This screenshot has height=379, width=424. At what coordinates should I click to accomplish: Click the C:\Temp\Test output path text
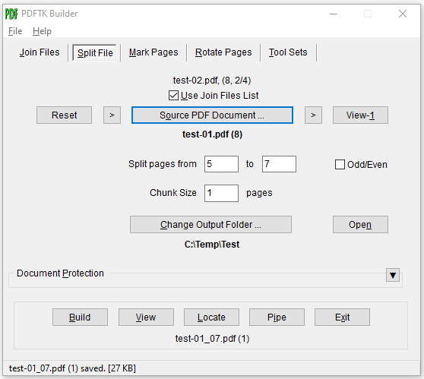(x=212, y=245)
